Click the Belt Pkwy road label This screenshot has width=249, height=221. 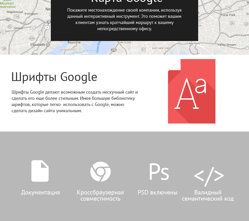tap(194, 43)
